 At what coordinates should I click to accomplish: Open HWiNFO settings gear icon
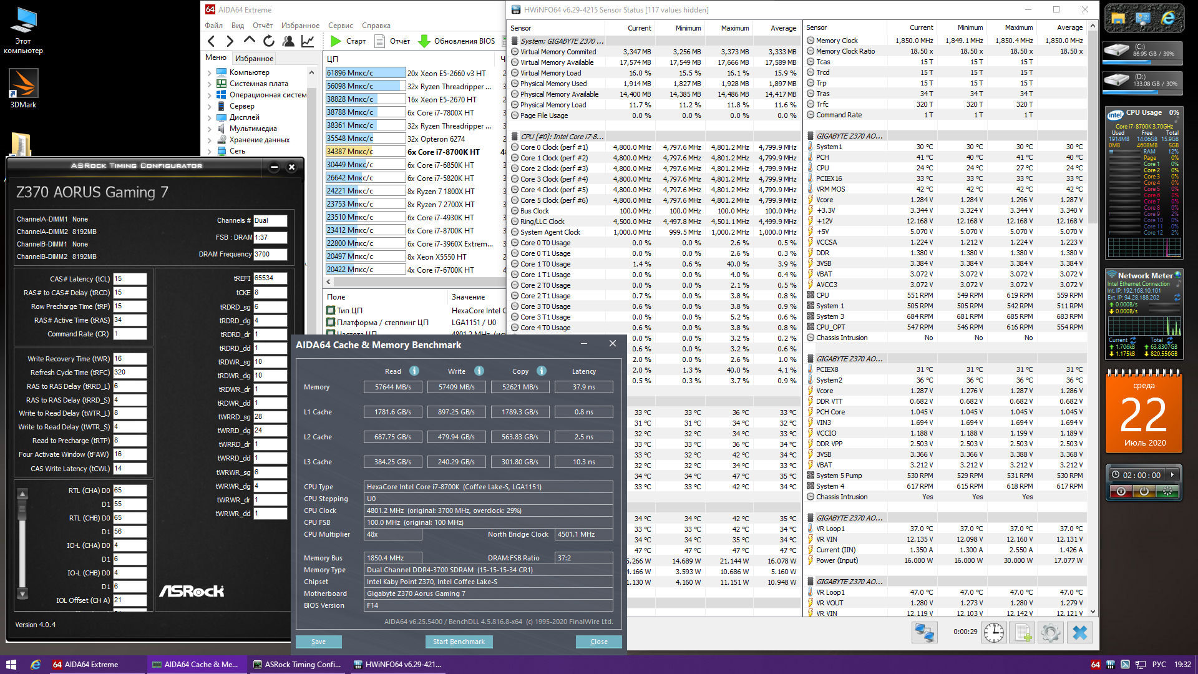[x=1051, y=633]
